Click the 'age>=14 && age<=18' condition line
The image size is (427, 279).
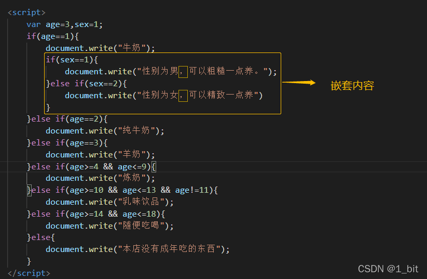click(x=96, y=214)
